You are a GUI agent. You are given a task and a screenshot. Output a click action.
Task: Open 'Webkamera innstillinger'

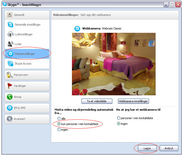pyautogui.click(x=133, y=101)
